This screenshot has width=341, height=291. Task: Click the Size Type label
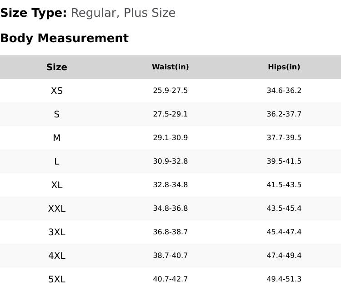tap(34, 13)
